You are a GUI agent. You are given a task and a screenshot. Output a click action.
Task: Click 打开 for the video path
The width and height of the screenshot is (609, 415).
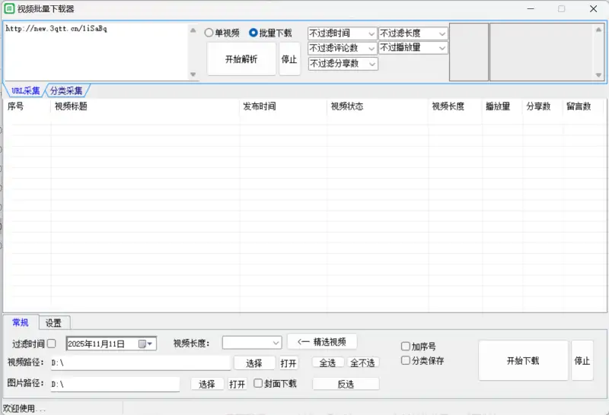click(289, 363)
